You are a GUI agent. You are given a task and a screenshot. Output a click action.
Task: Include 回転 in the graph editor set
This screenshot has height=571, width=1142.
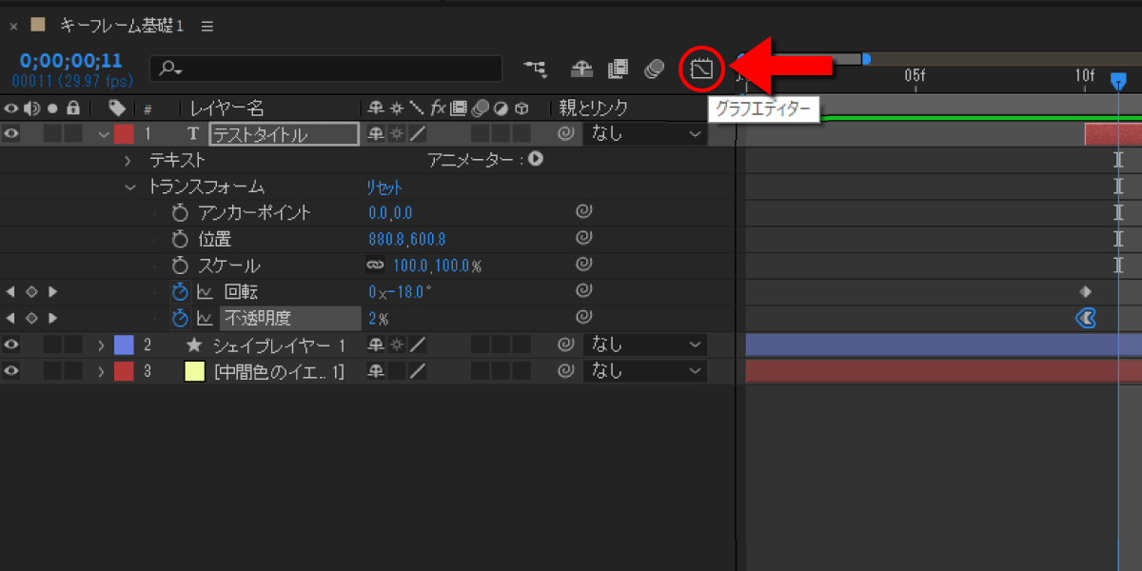point(205,292)
